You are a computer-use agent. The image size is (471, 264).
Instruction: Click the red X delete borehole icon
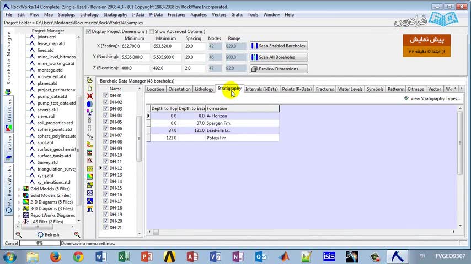point(89,96)
